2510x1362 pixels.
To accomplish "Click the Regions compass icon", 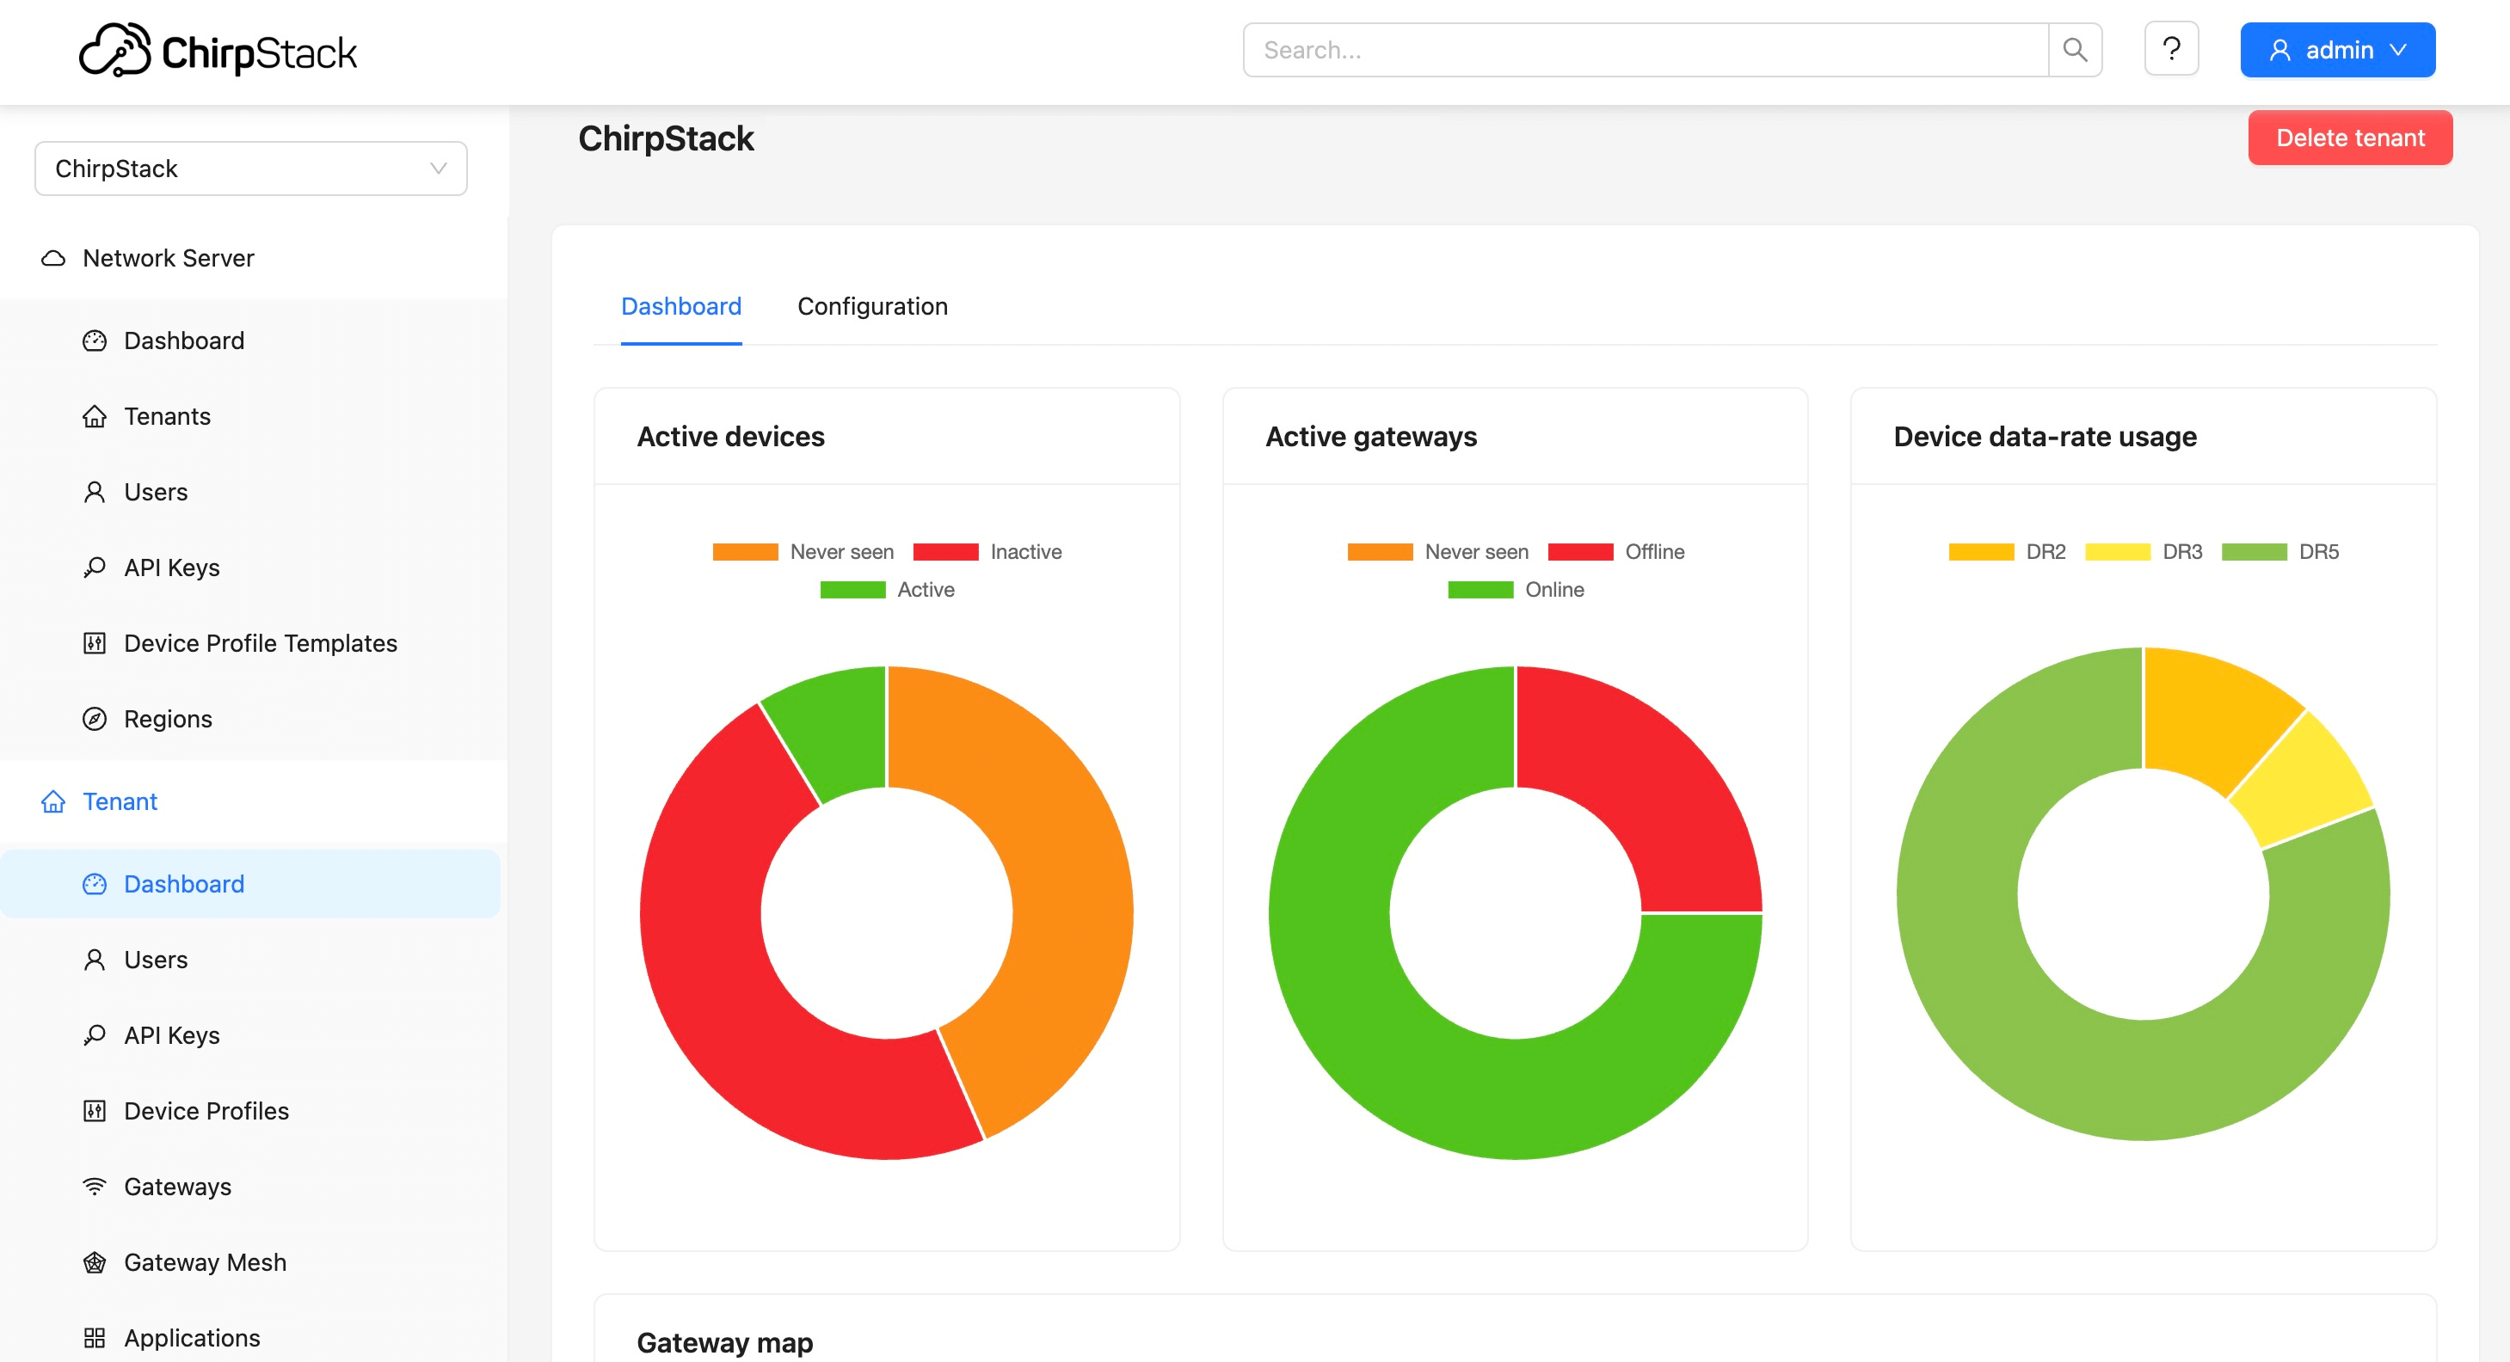I will pyautogui.click(x=95, y=719).
